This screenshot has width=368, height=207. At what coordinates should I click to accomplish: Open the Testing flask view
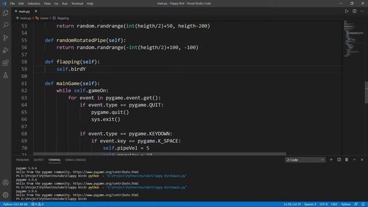[x=5, y=75]
